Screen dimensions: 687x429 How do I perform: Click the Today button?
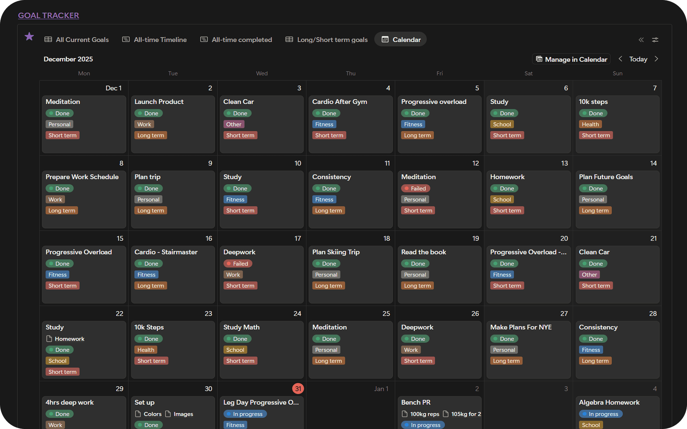(x=638, y=59)
